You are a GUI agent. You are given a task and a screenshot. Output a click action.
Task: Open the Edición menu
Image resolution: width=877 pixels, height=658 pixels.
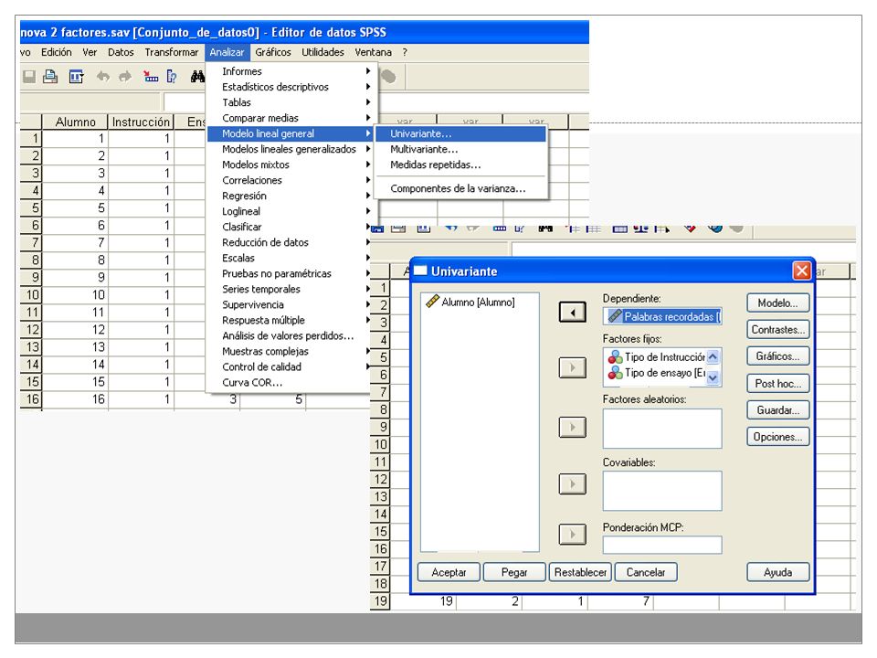(x=56, y=52)
